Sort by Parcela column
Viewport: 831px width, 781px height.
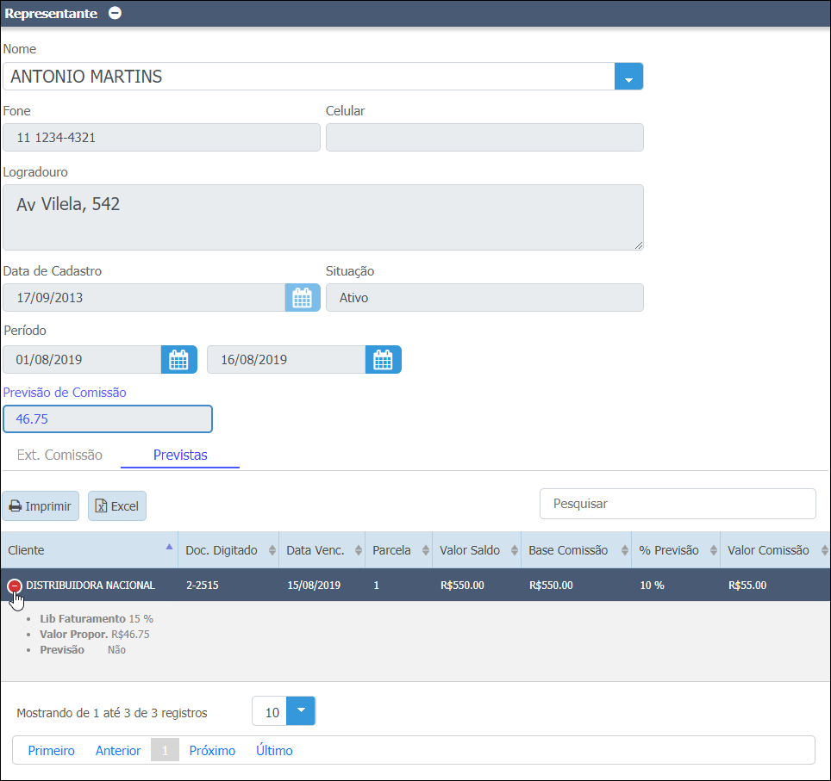398,550
